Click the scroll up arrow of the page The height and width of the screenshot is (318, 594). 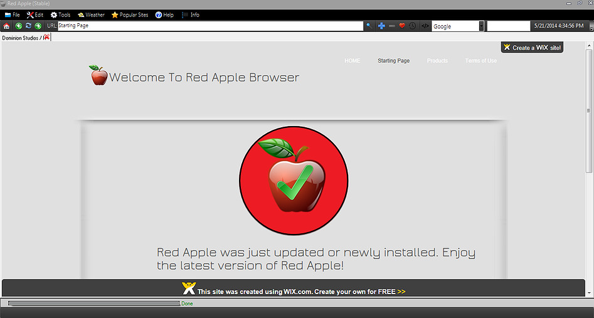coord(589,46)
